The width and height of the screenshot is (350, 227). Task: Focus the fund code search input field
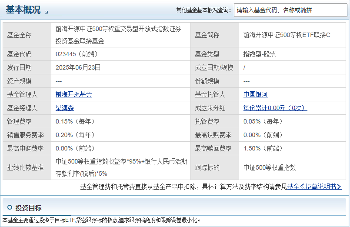[290, 10]
